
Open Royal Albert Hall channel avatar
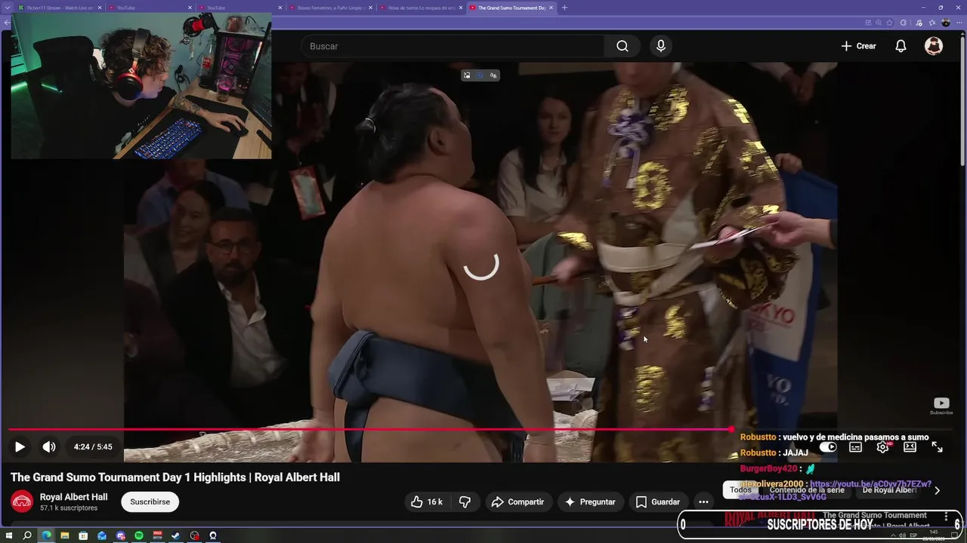(22, 502)
